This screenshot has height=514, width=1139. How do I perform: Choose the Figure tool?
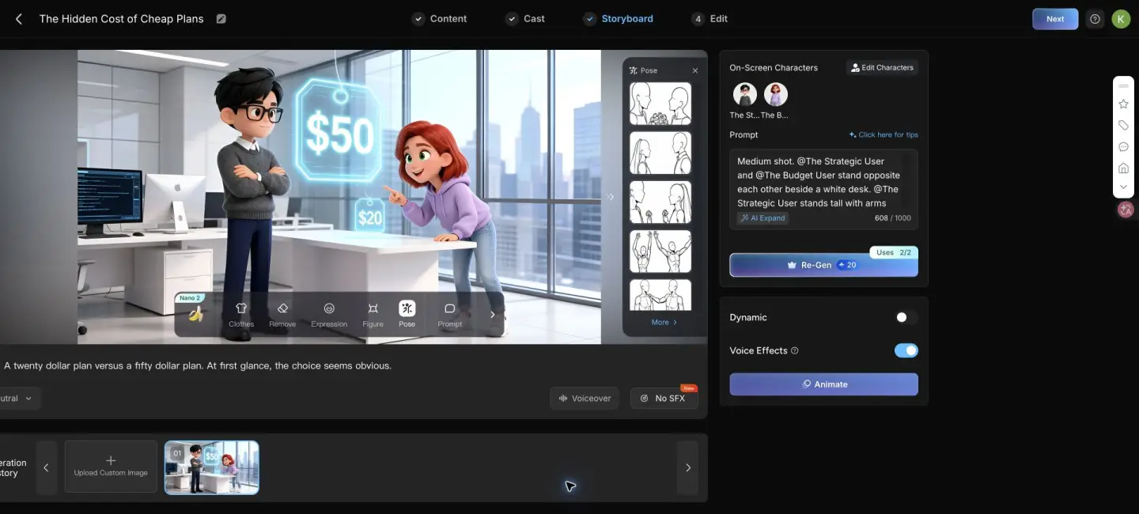click(373, 314)
